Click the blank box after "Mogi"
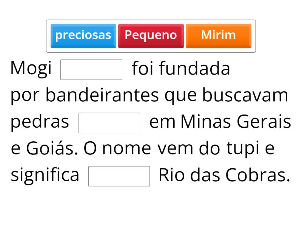 pos(91,70)
